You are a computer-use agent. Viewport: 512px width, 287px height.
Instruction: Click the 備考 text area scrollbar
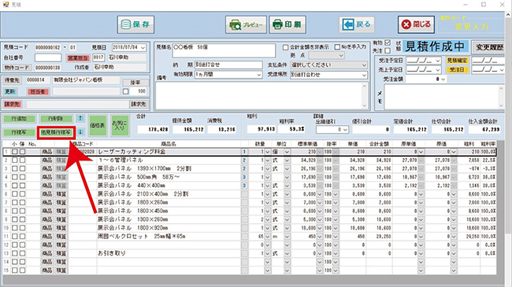pos(365,96)
